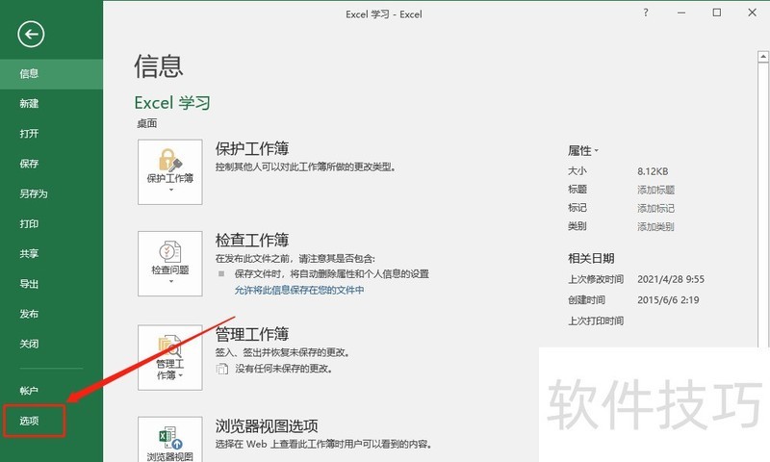Open the 浏览器视图 Excel icon button
770x462 pixels.
coord(170,441)
